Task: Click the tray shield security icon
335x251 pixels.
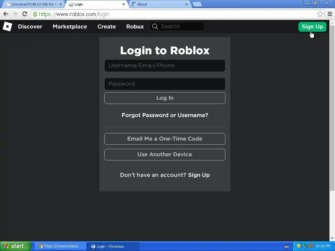Action: [x=299, y=246]
